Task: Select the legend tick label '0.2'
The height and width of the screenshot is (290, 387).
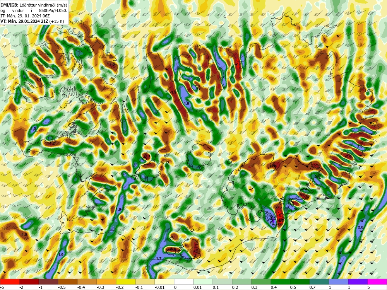Action: (x=235, y=287)
